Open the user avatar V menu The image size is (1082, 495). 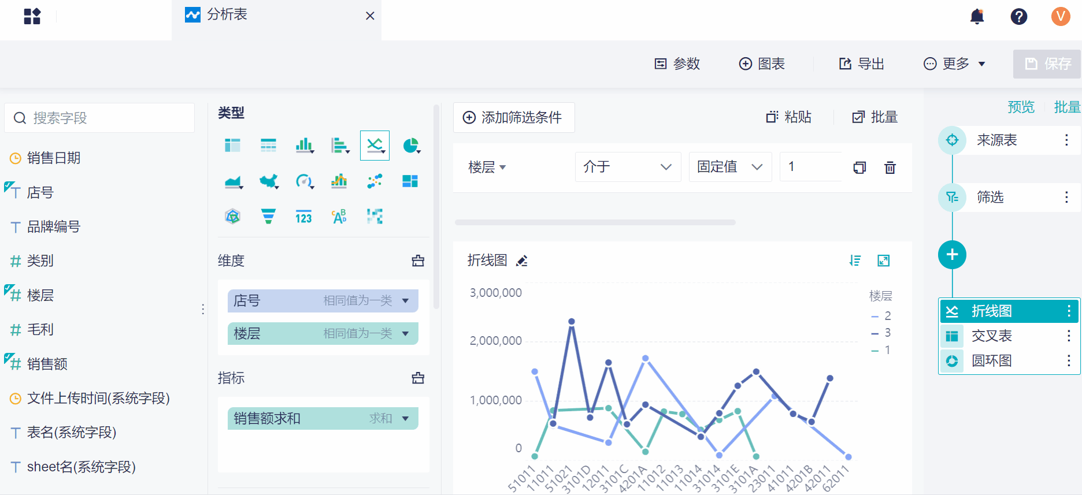pos(1061,16)
